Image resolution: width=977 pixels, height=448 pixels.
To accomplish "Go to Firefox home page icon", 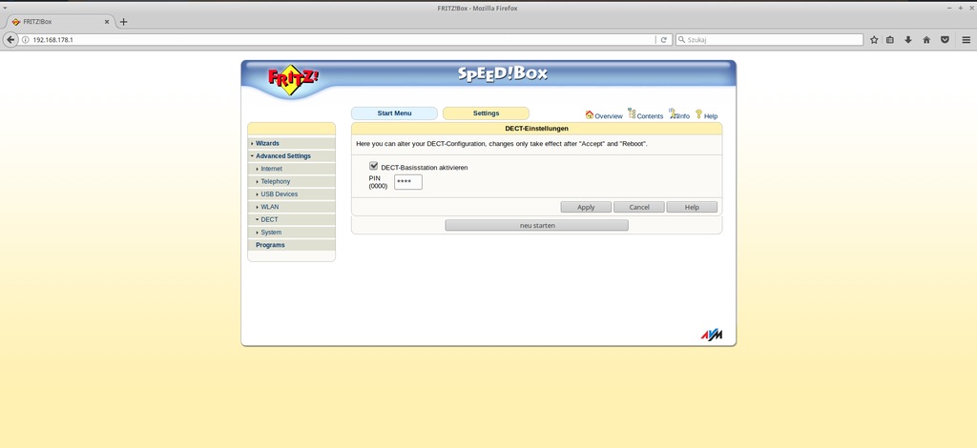I will 926,40.
